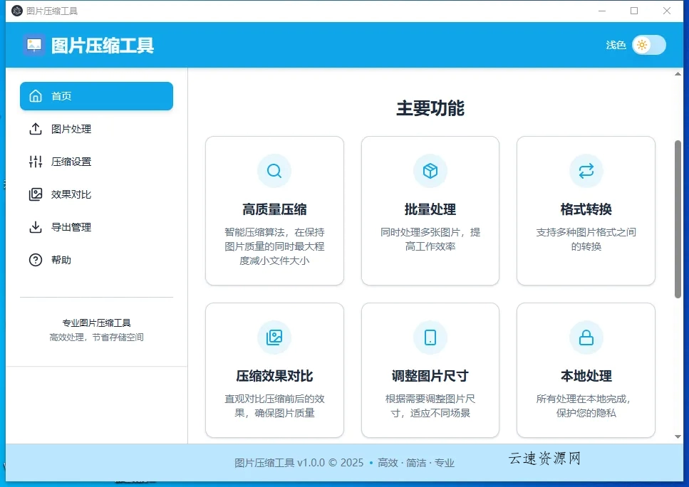Click the download icon beside 导出管理

click(36, 227)
